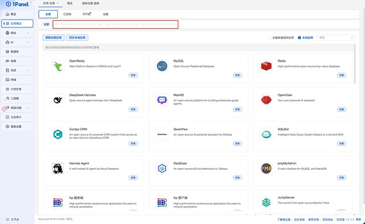Install Hermes Agent with its 安装 button
The width and height of the screenshot is (365, 224).
click(133, 178)
